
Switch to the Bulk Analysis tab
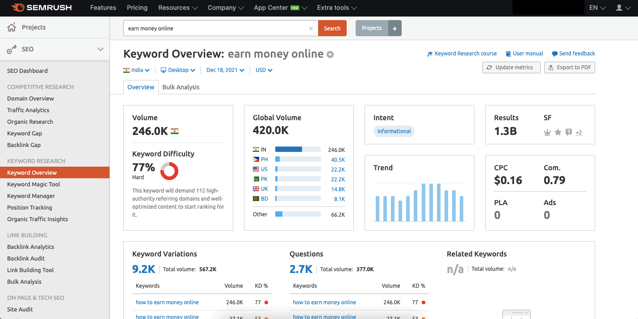point(180,87)
